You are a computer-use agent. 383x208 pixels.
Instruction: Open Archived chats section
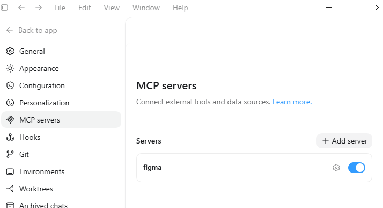(x=61, y=205)
